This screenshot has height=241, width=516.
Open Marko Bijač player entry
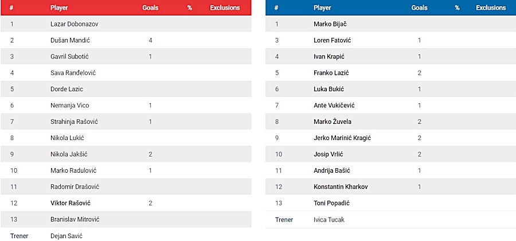330,24
